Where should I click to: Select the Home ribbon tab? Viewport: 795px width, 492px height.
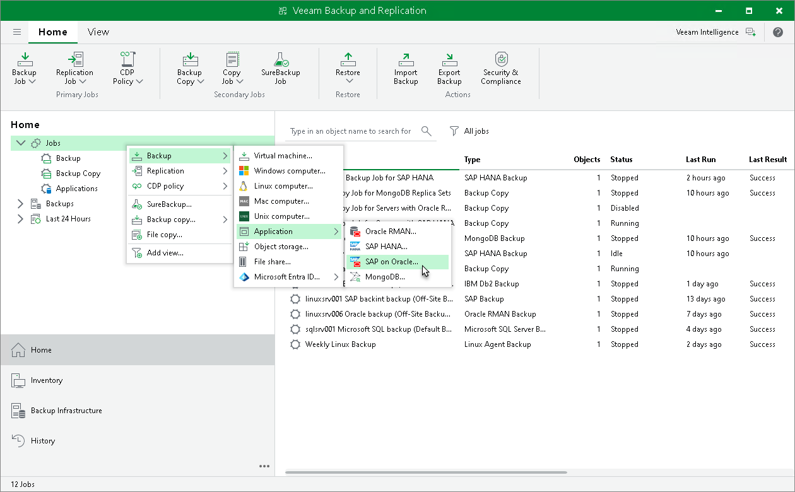(x=53, y=32)
